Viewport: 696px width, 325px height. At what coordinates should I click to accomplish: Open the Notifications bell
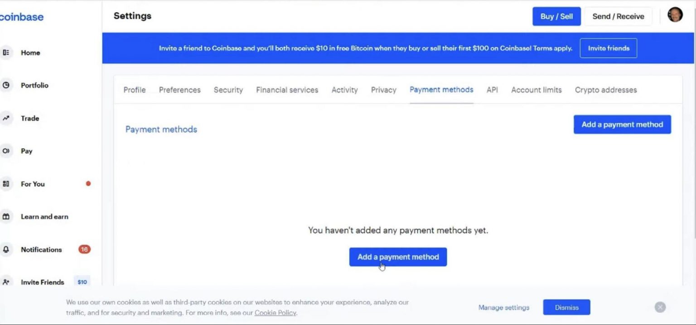click(x=7, y=249)
